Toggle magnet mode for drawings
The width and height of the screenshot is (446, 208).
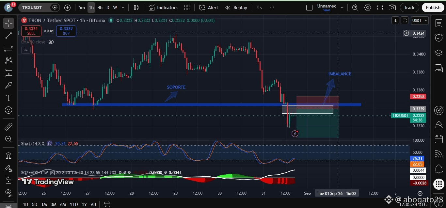[x=8, y=155]
